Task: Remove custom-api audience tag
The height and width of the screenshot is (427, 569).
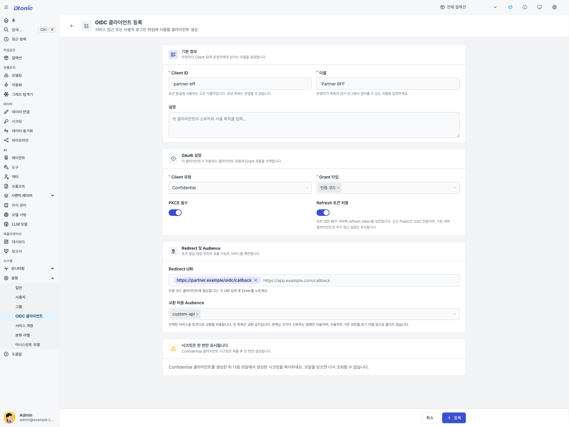Action: pos(197,314)
